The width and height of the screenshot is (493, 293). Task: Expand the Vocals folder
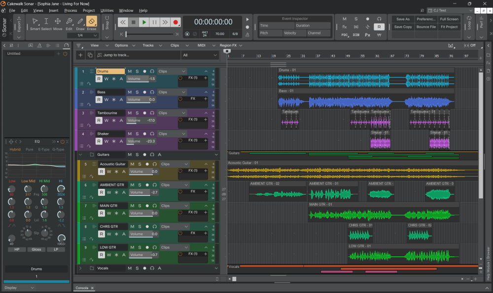[x=80, y=268]
